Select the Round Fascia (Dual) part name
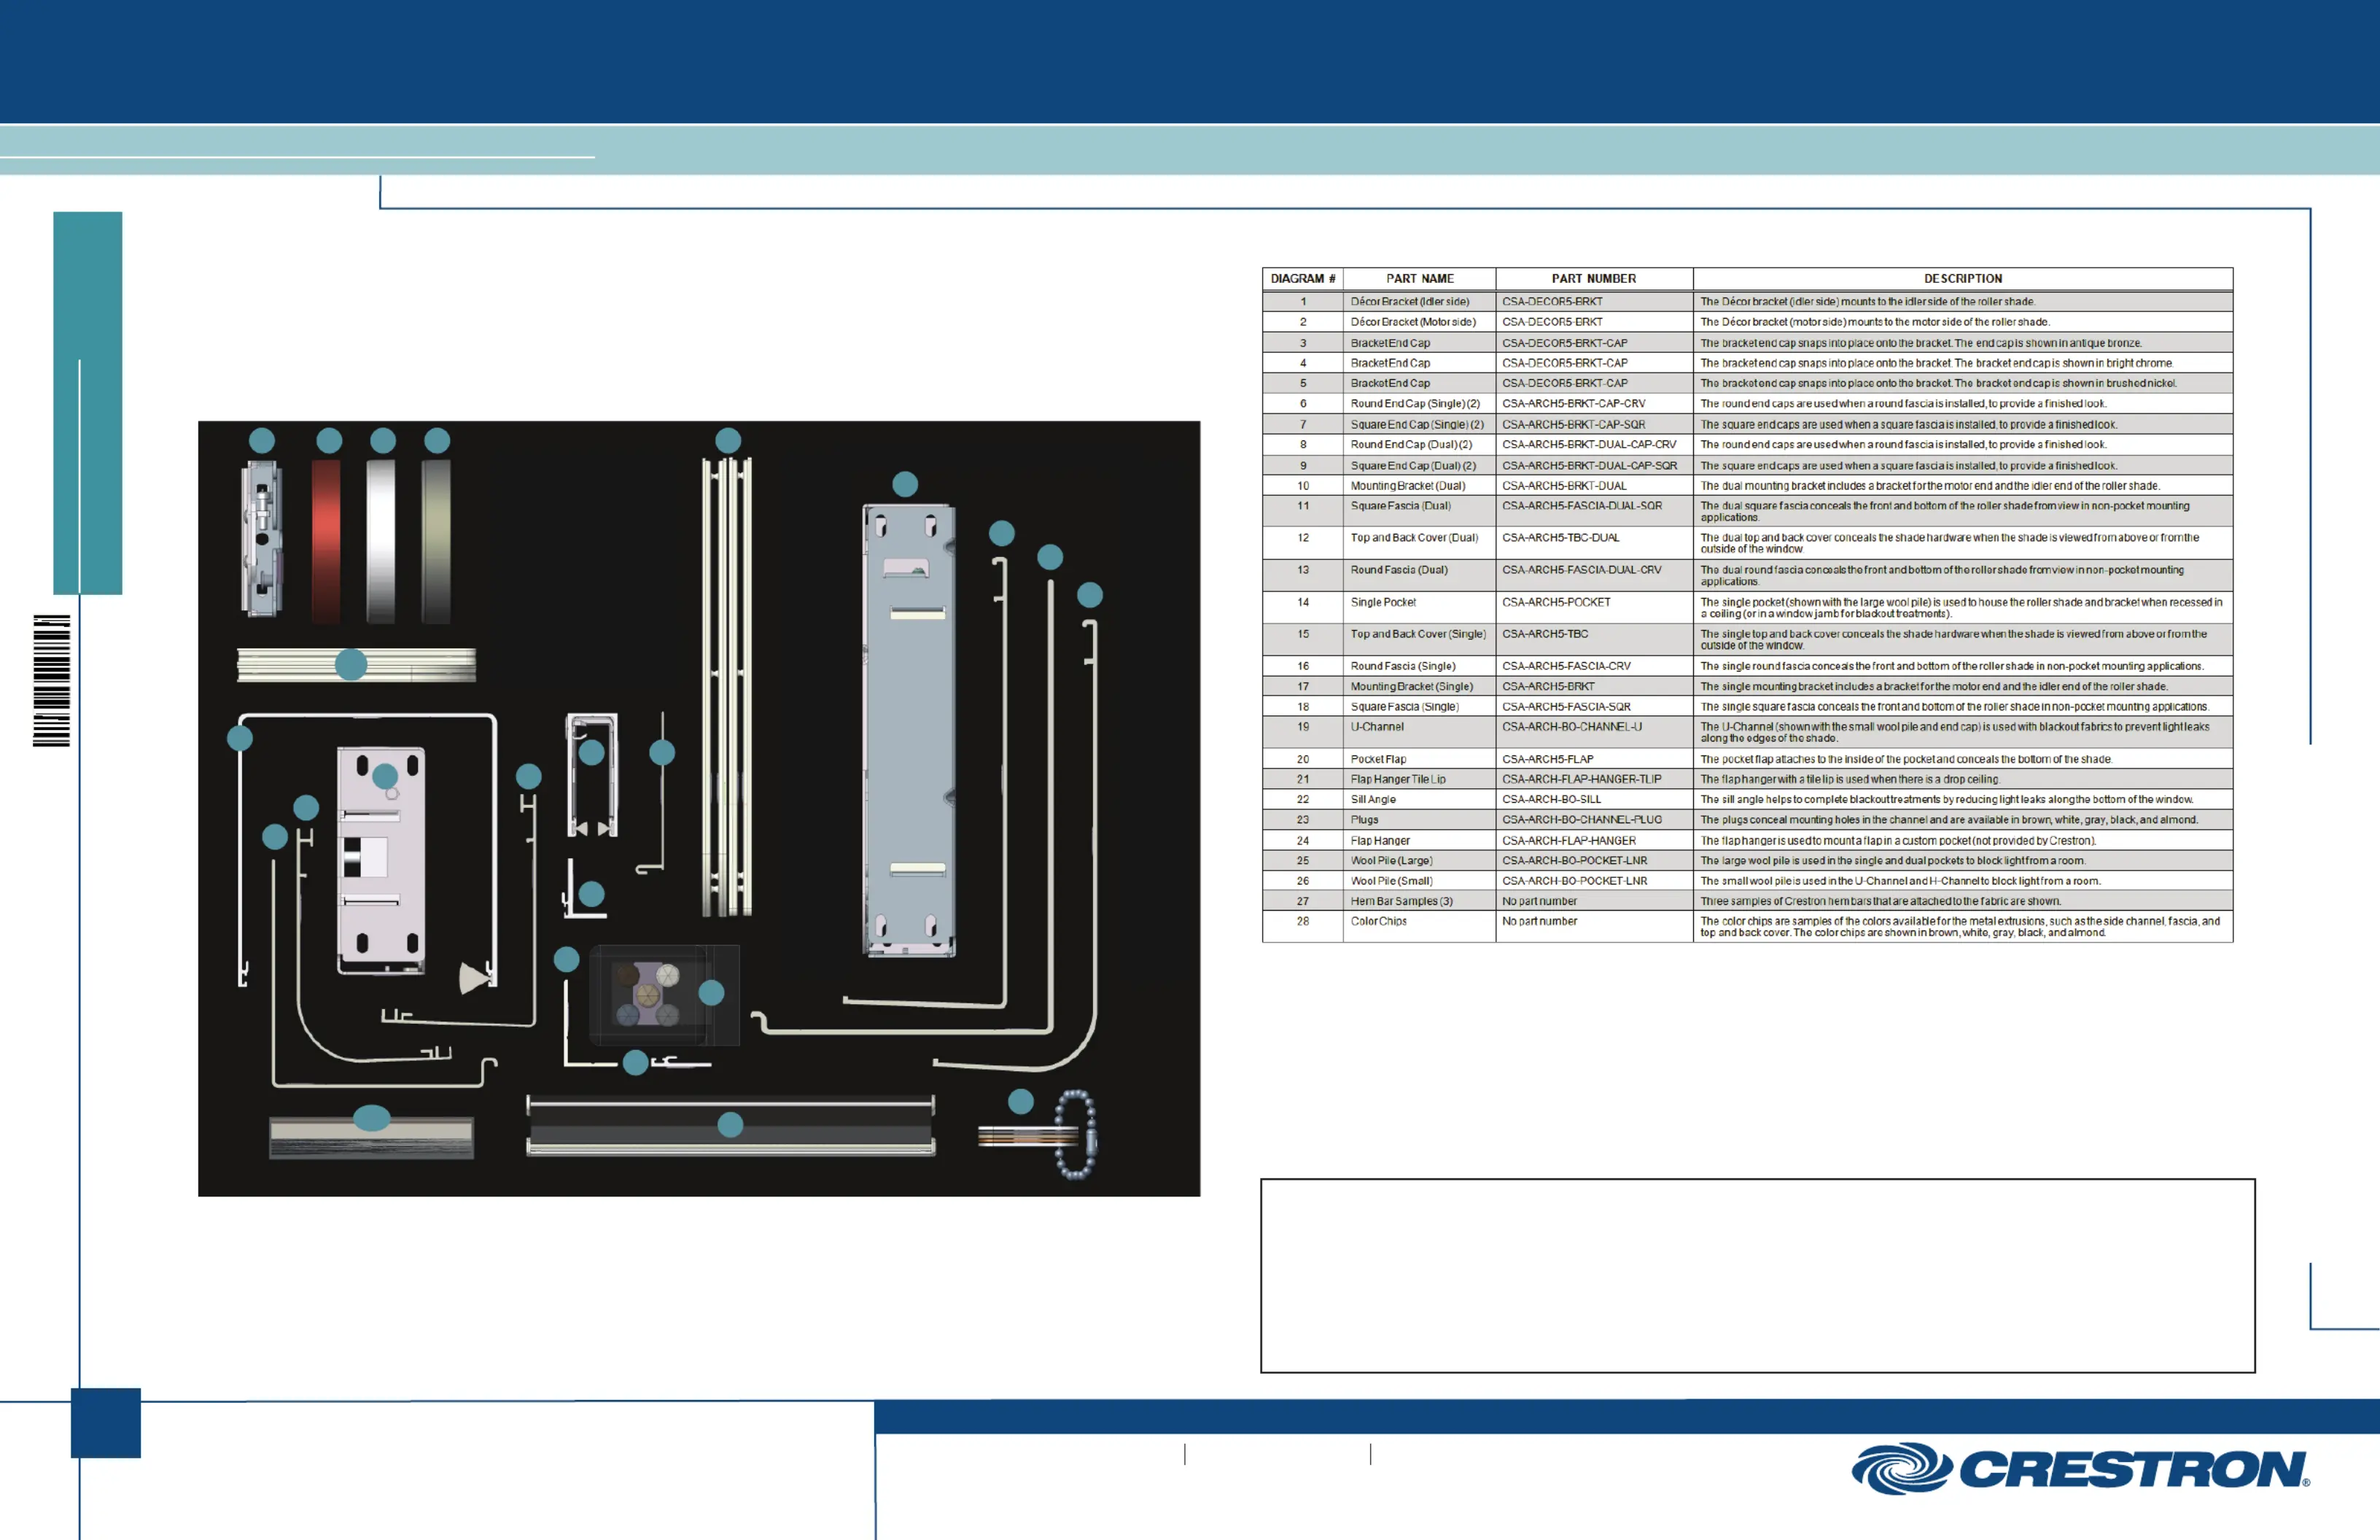This screenshot has height=1540, width=2380. pyautogui.click(x=1398, y=570)
